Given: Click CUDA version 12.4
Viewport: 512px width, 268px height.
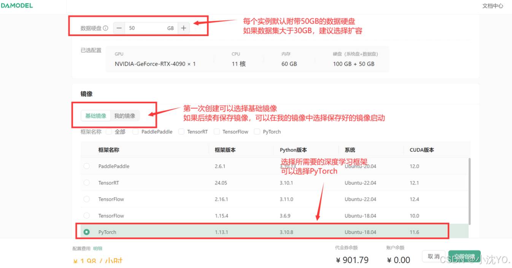Looking at the screenshot, I should coord(414,199).
